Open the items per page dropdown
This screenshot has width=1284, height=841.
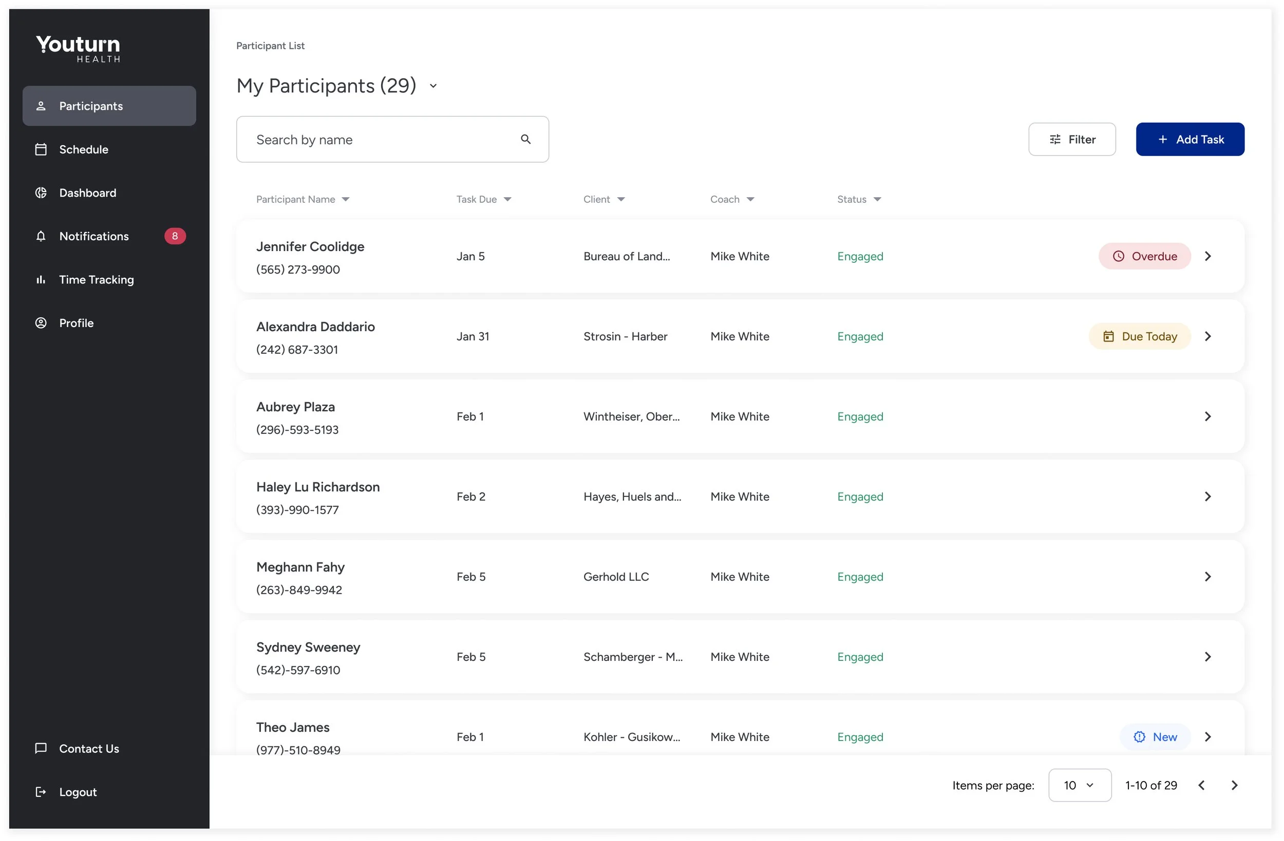click(1080, 786)
